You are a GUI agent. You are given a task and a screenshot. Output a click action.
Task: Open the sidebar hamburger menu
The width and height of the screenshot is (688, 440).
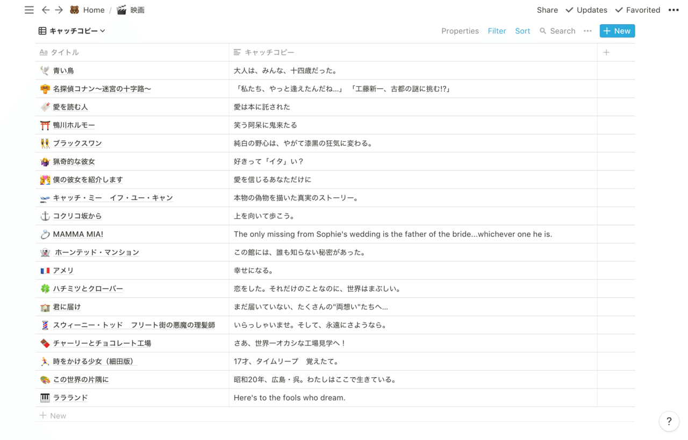click(29, 10)
